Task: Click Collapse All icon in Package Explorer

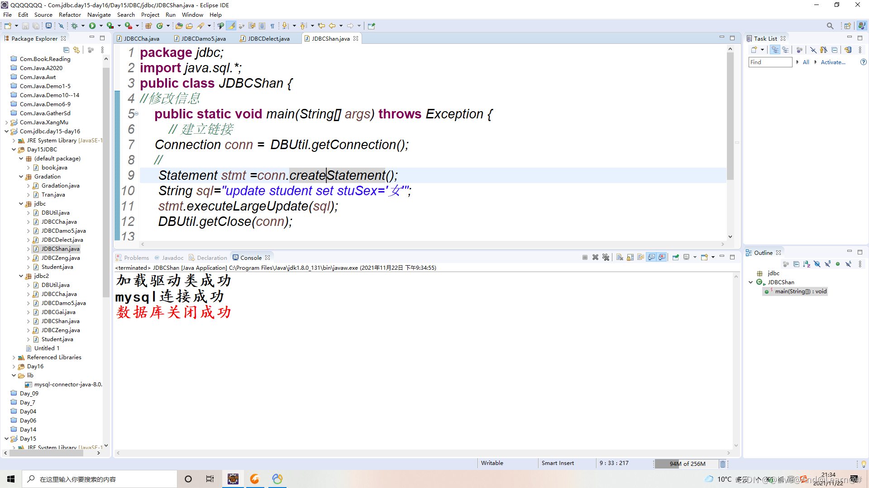Action: [x=67, y=50]
